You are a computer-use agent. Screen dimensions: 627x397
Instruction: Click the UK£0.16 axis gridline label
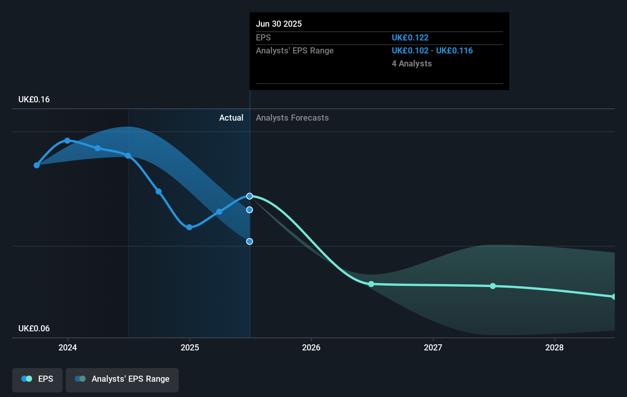coord(33,99)
